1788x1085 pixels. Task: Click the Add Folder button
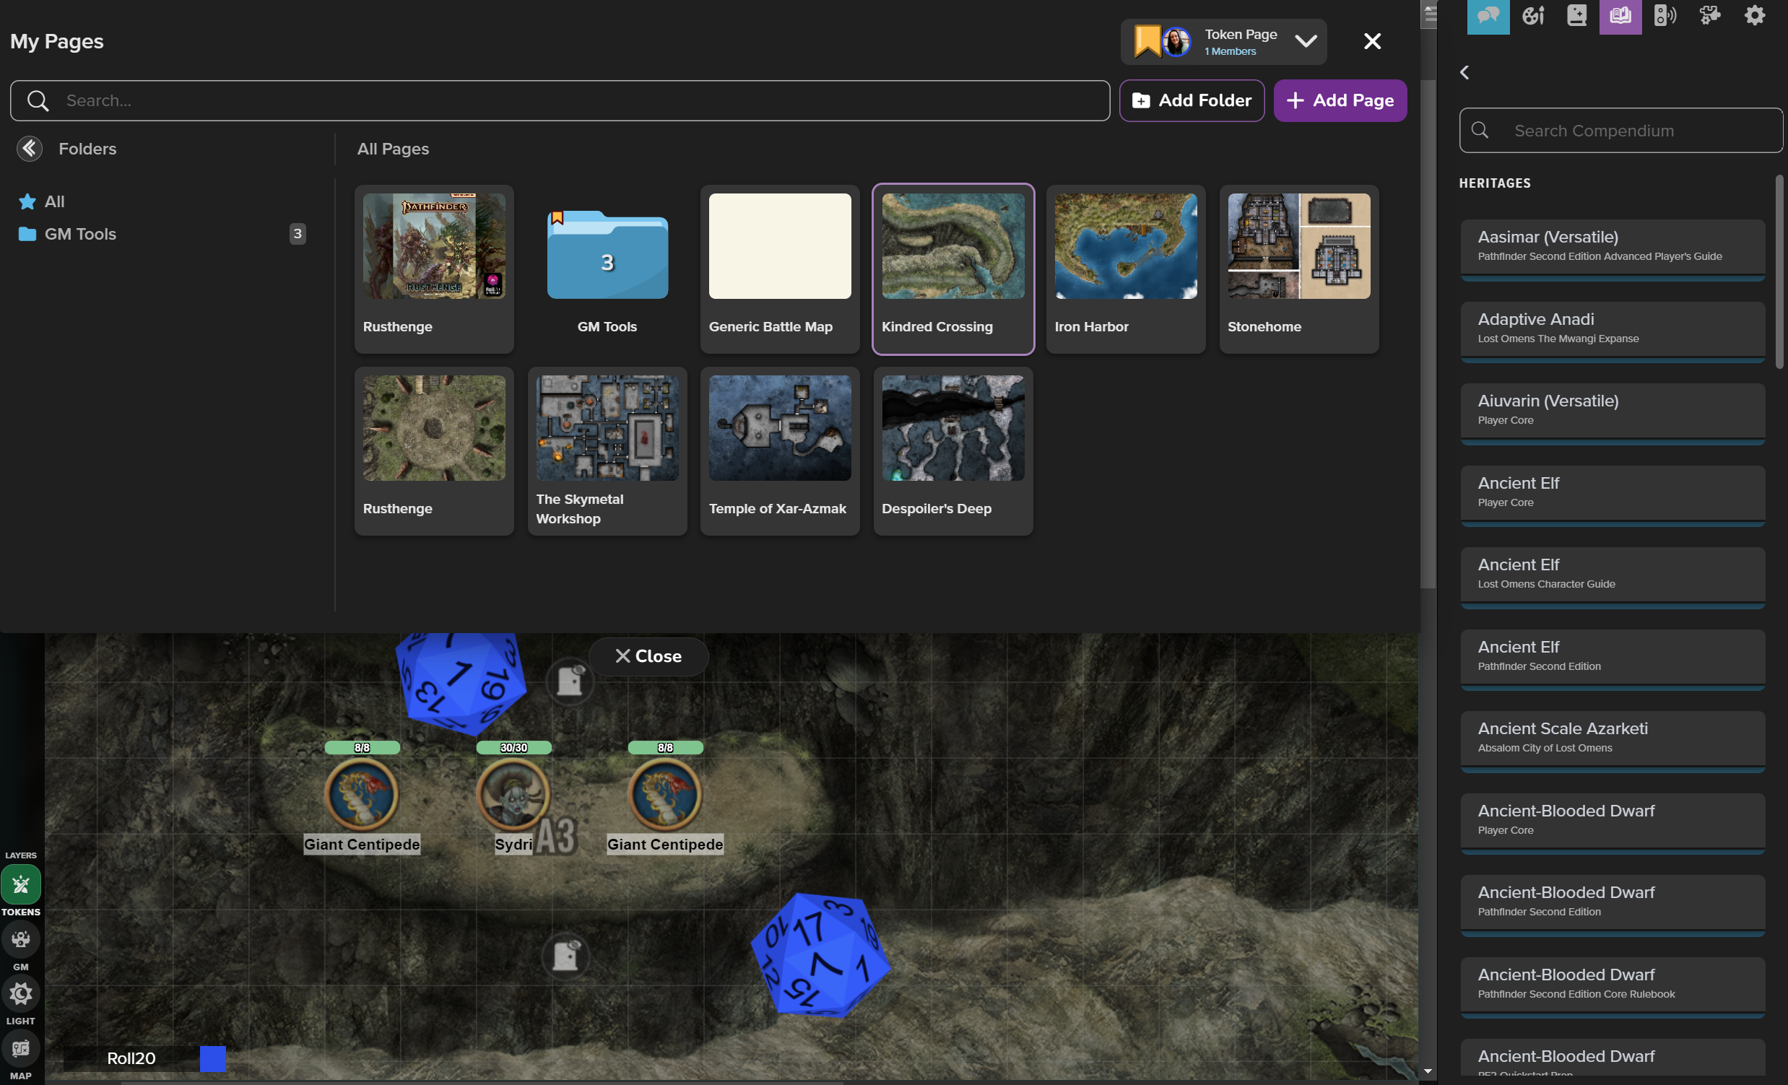pyautogui.click(x=1192, y=100)
